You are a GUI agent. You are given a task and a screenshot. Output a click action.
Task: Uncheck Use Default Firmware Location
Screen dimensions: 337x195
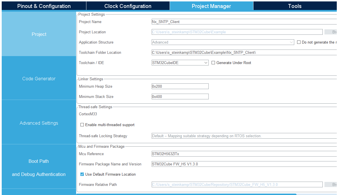(x=82, y=174)
